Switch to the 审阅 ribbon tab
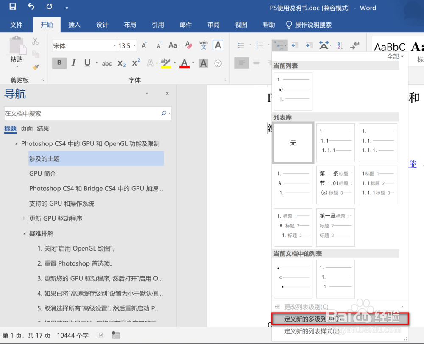 coord(213,25)
